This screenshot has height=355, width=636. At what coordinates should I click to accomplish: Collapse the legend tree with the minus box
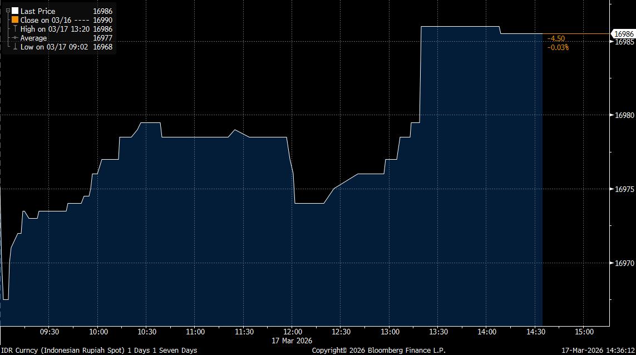(7, 10)
